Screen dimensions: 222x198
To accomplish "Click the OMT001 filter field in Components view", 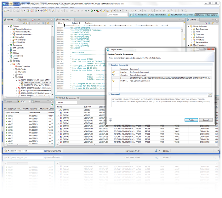I will (66, 102).
